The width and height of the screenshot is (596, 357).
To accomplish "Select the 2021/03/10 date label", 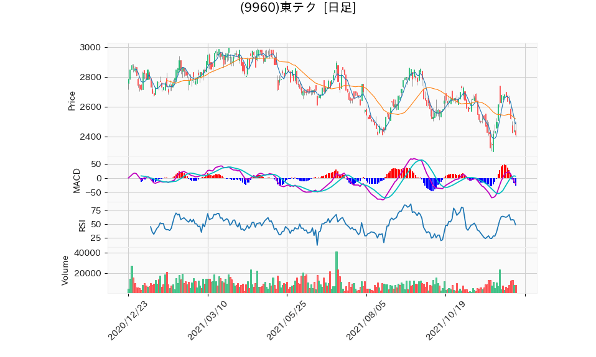I will 207,320.
